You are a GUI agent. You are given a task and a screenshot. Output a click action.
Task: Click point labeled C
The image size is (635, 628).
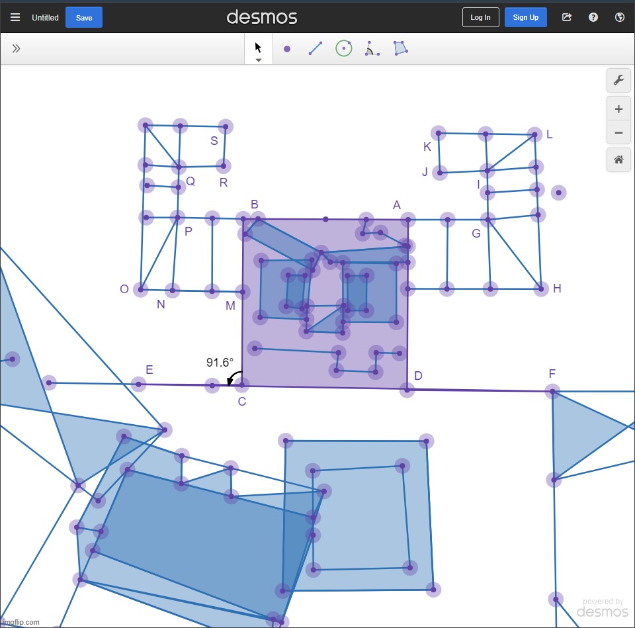click(x=242, y=384)
